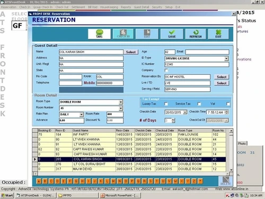Click the Room Rate input field
This screenshot has height=199, width=265.
[x=115, y=114]
